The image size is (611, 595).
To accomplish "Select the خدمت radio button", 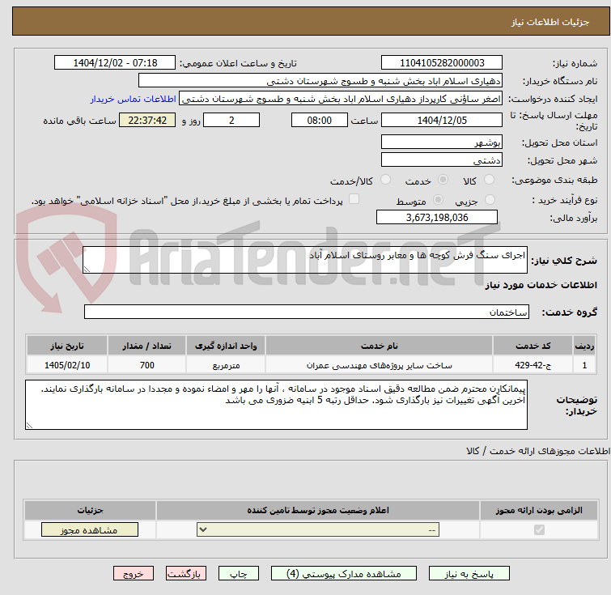I will click(443, 180).
